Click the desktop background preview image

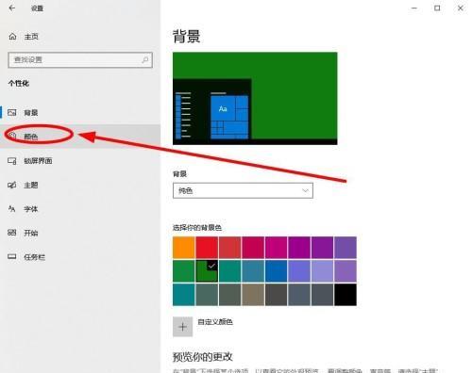[255, 98]
